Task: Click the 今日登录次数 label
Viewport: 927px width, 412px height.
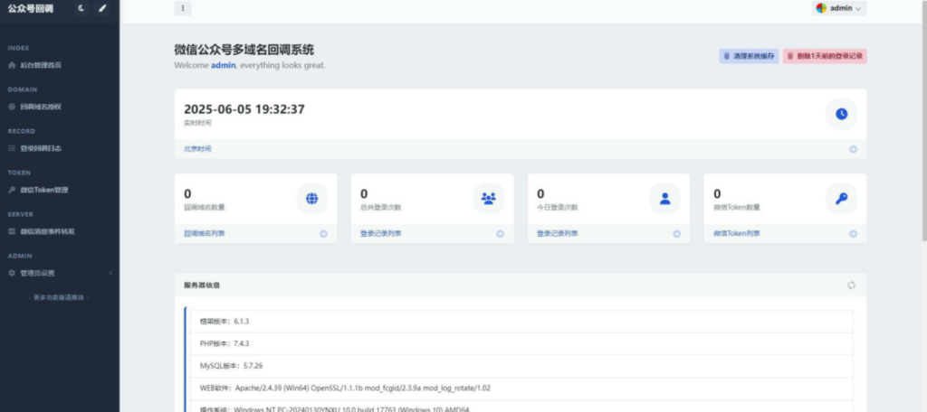Action: (558, 208)
